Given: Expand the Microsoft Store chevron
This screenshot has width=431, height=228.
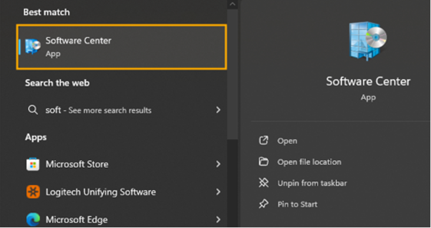Looking at the screenshot, I should tap(218, 164).
